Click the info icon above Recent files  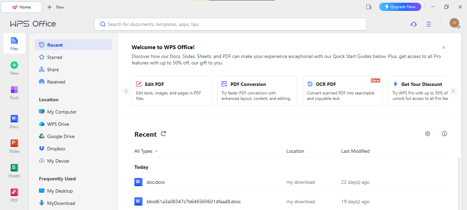(444, 134)
